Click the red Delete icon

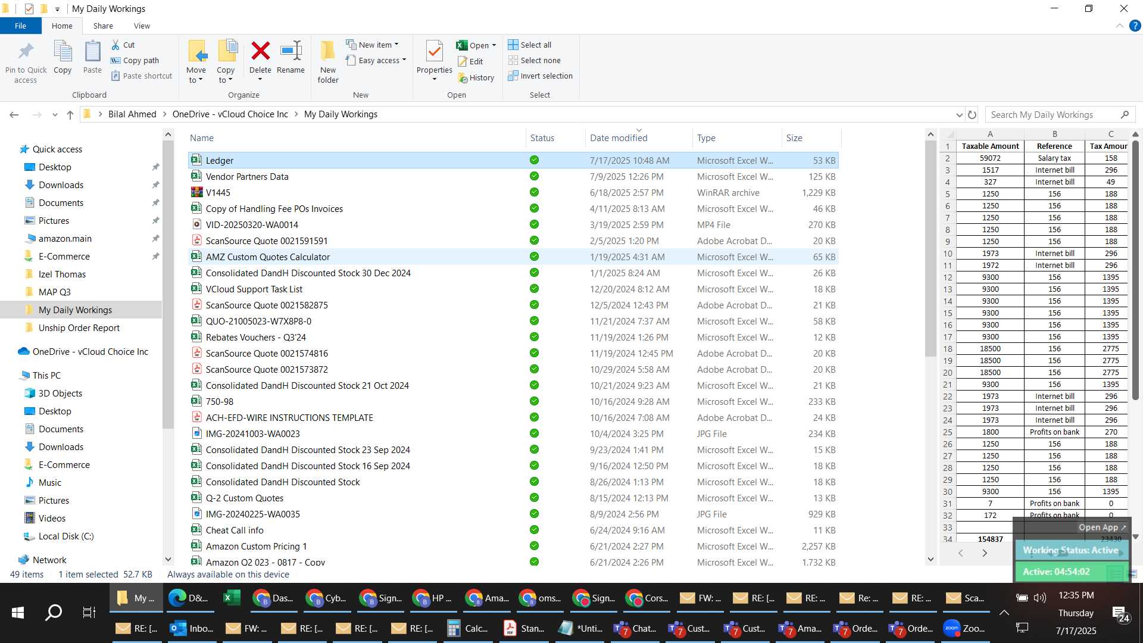(x=260, y=51)
